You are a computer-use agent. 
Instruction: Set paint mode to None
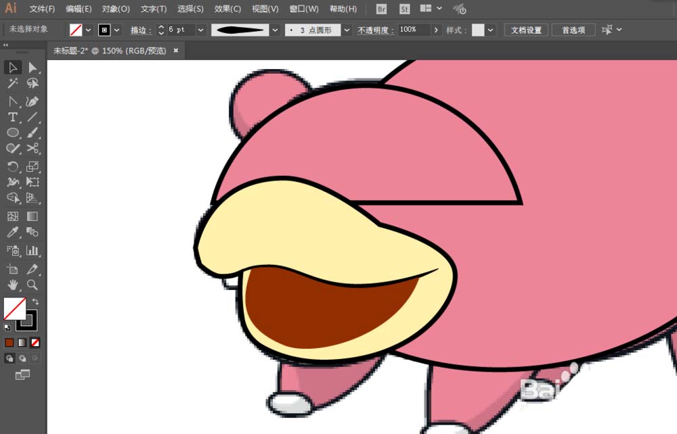(35, 343)
